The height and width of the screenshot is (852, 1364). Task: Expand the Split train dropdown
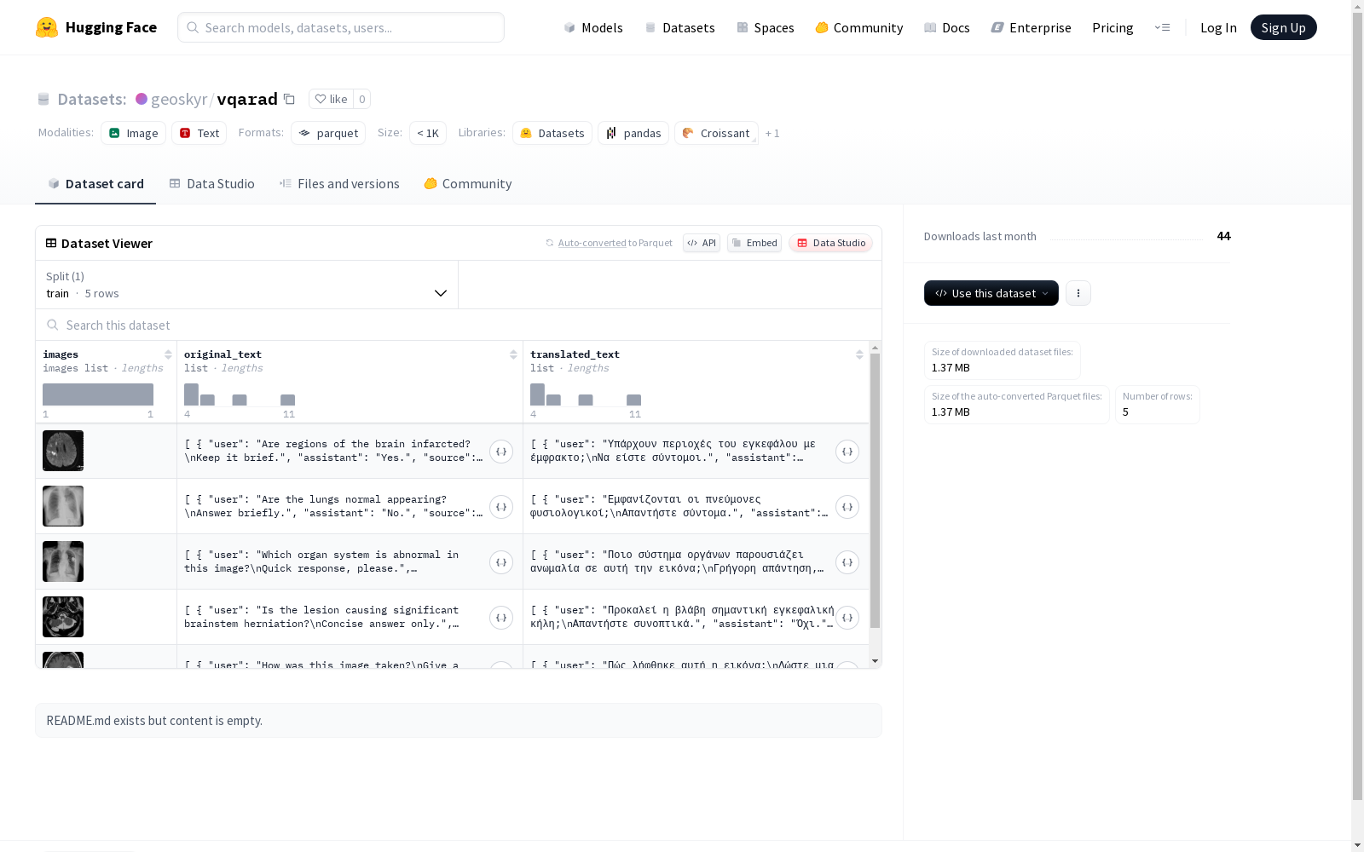247,285
